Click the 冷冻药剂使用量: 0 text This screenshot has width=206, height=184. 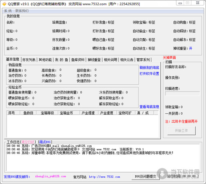point(113,93)
